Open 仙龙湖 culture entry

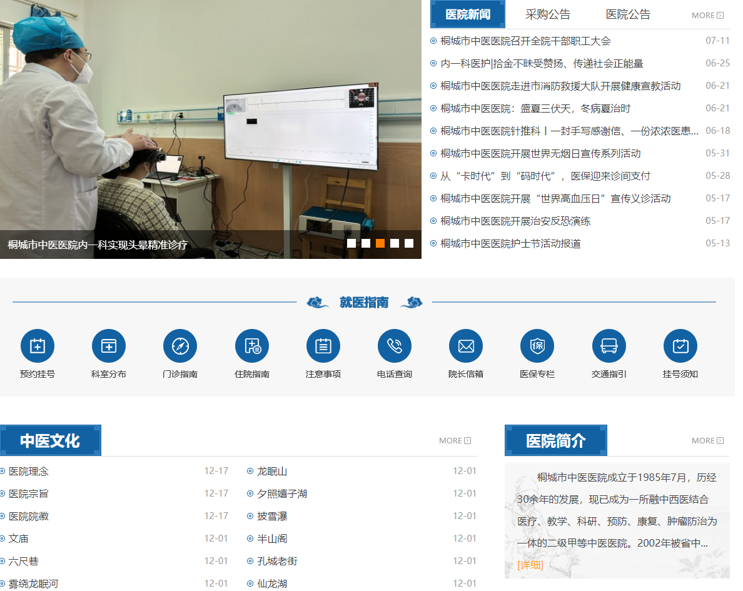272,583
